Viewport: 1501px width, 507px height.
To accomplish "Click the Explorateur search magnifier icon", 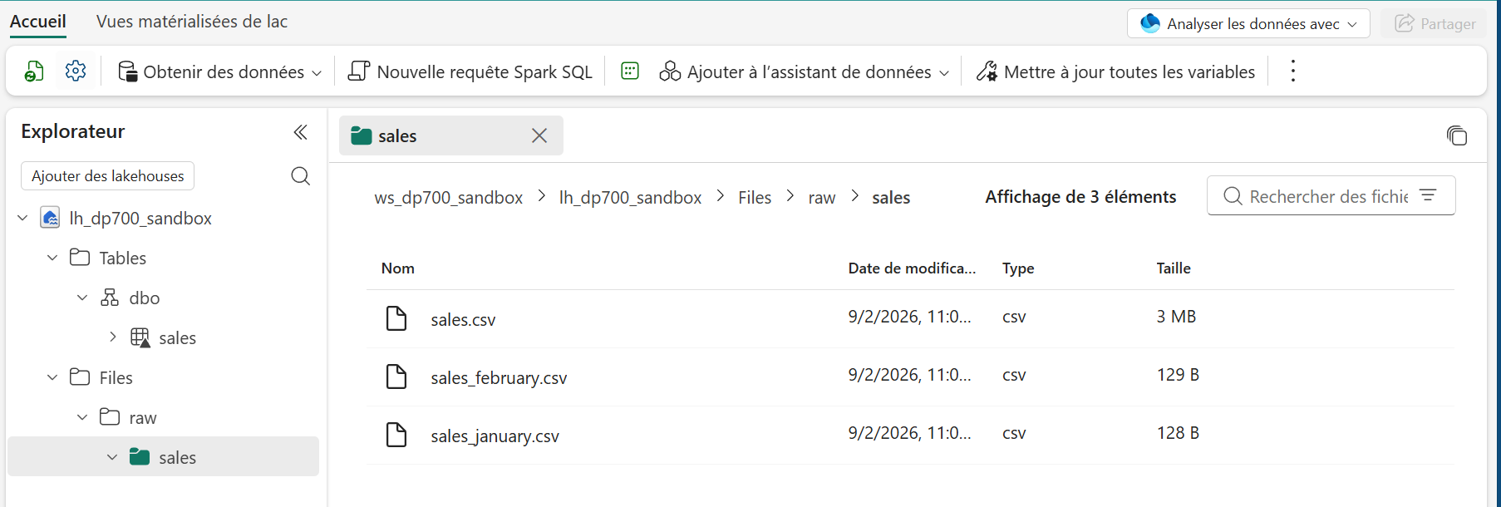I will tap(301, 176).
